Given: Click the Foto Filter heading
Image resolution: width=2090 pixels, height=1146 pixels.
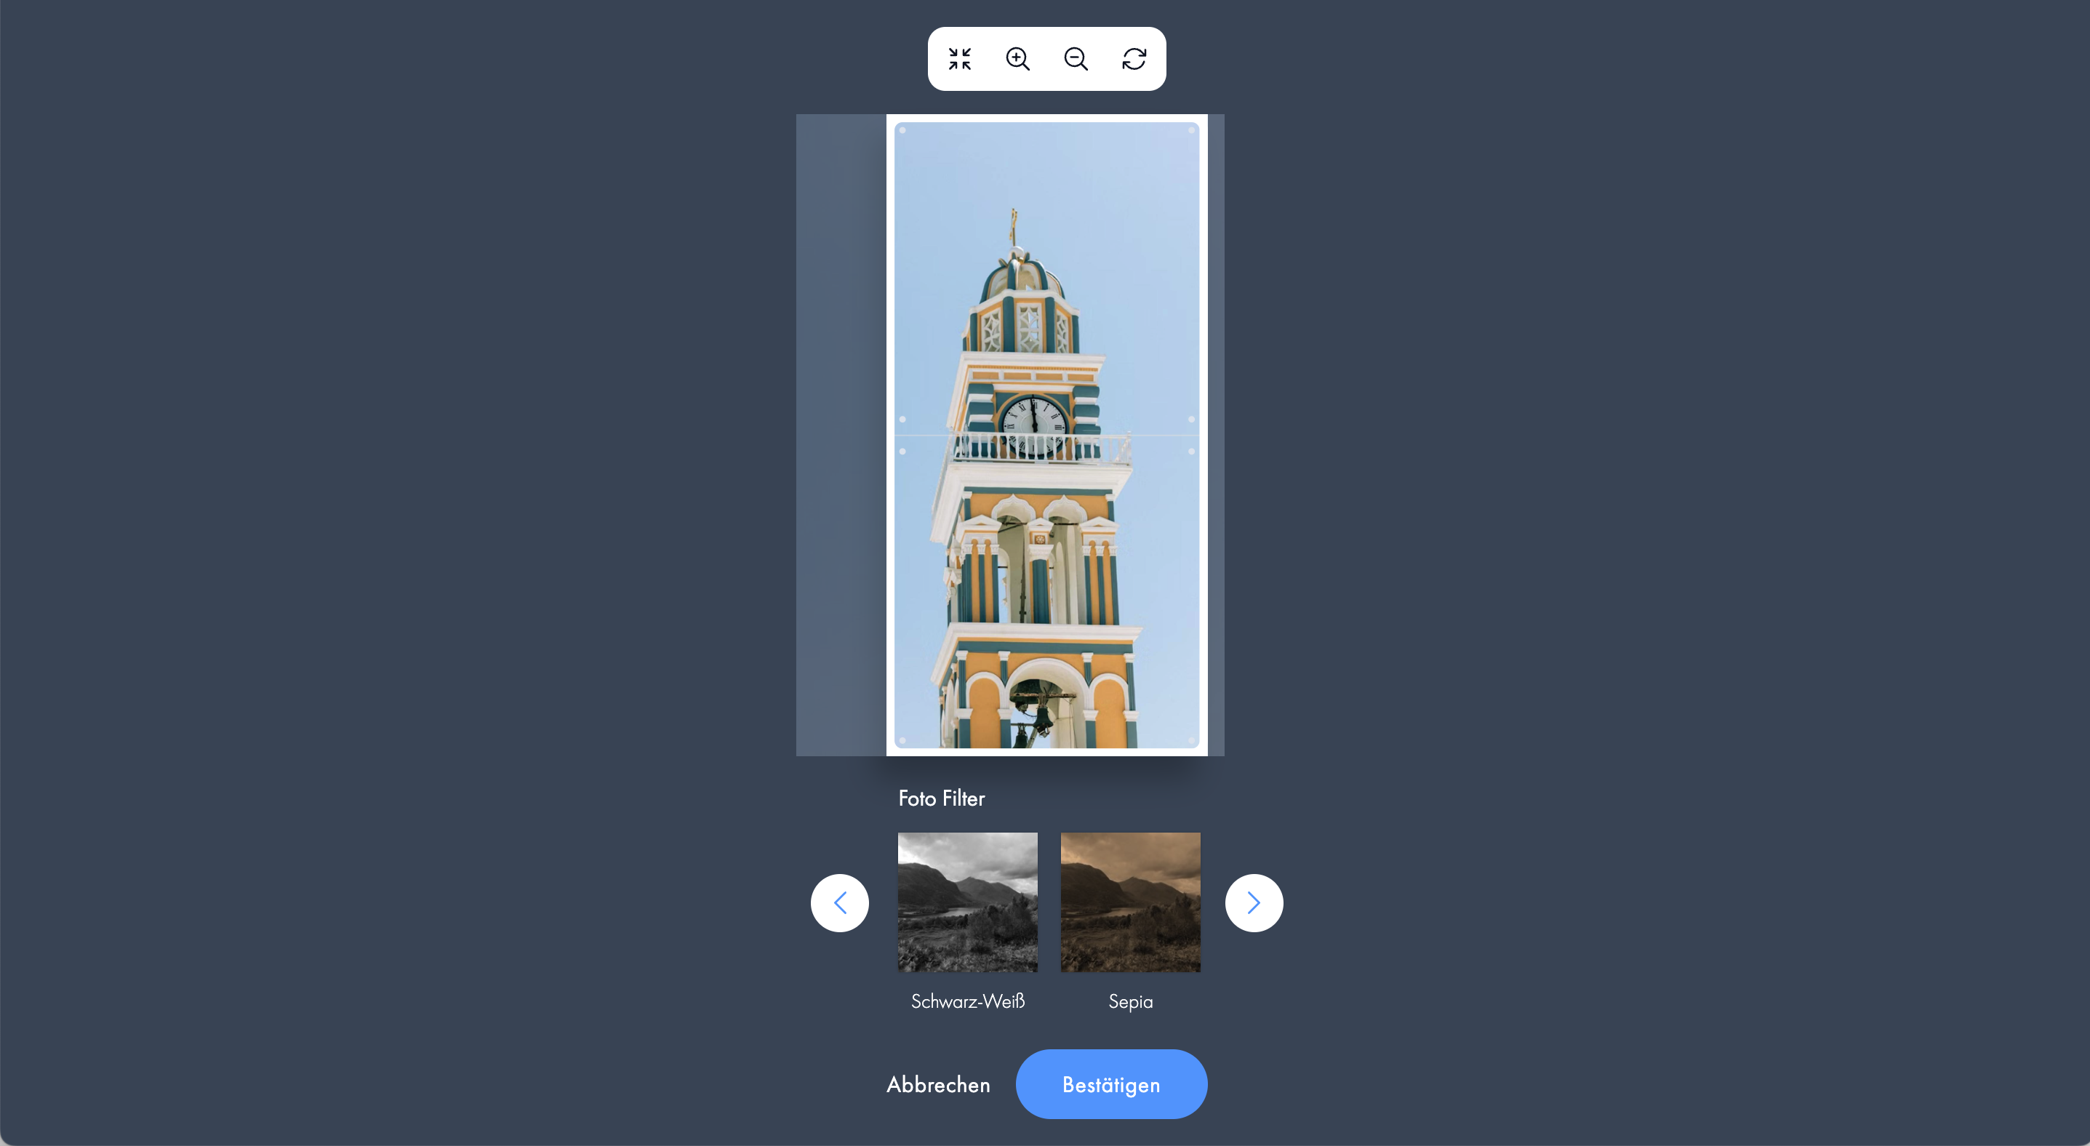Looking at the screenshot, I should (x=941, y=799).
